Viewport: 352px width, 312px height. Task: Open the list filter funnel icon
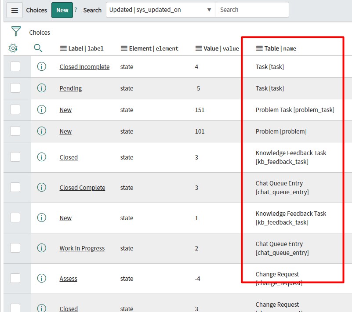(x=16, y=32)
